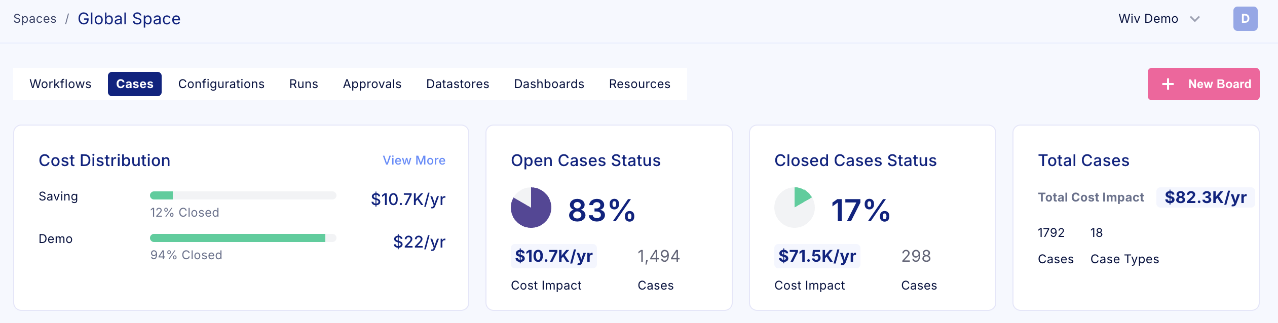Image resolution: width=1278 pixels, height=323 pixels.
Task: Click the plus icon on New Board
Action: point(1168,84)
